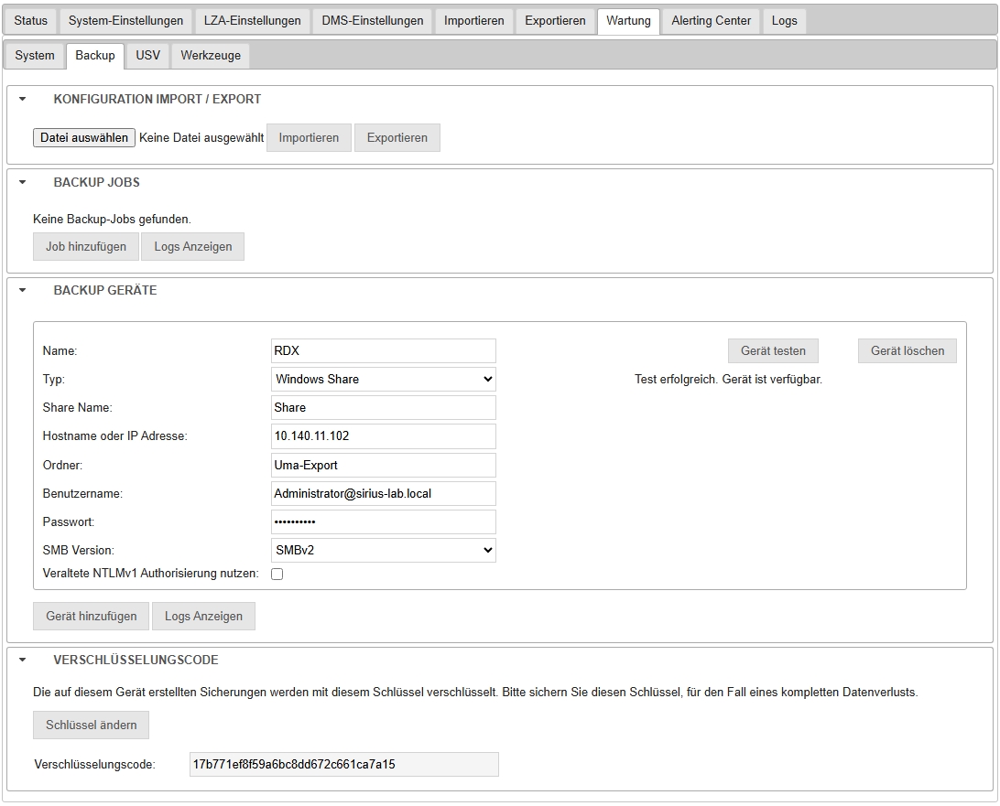Open the Werkzeuge sub-tab
Screen dimensions: 1000x806
(x=211, y=56)
